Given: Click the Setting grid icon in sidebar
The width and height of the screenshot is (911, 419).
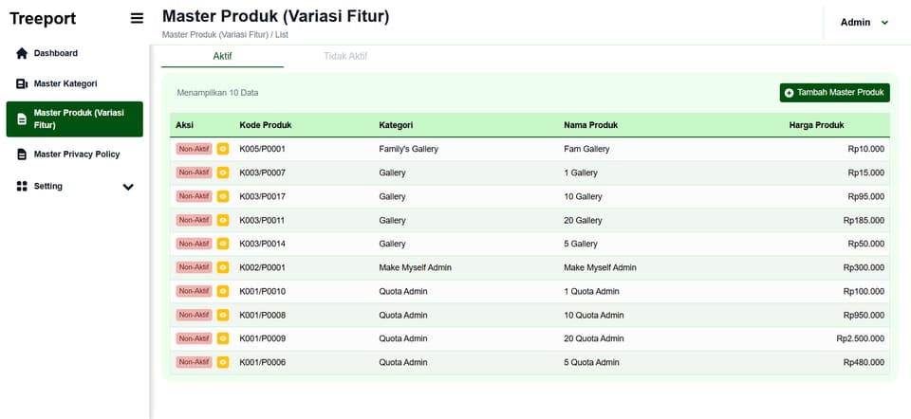Looking at the screenshot, I should tap(22, 187).
